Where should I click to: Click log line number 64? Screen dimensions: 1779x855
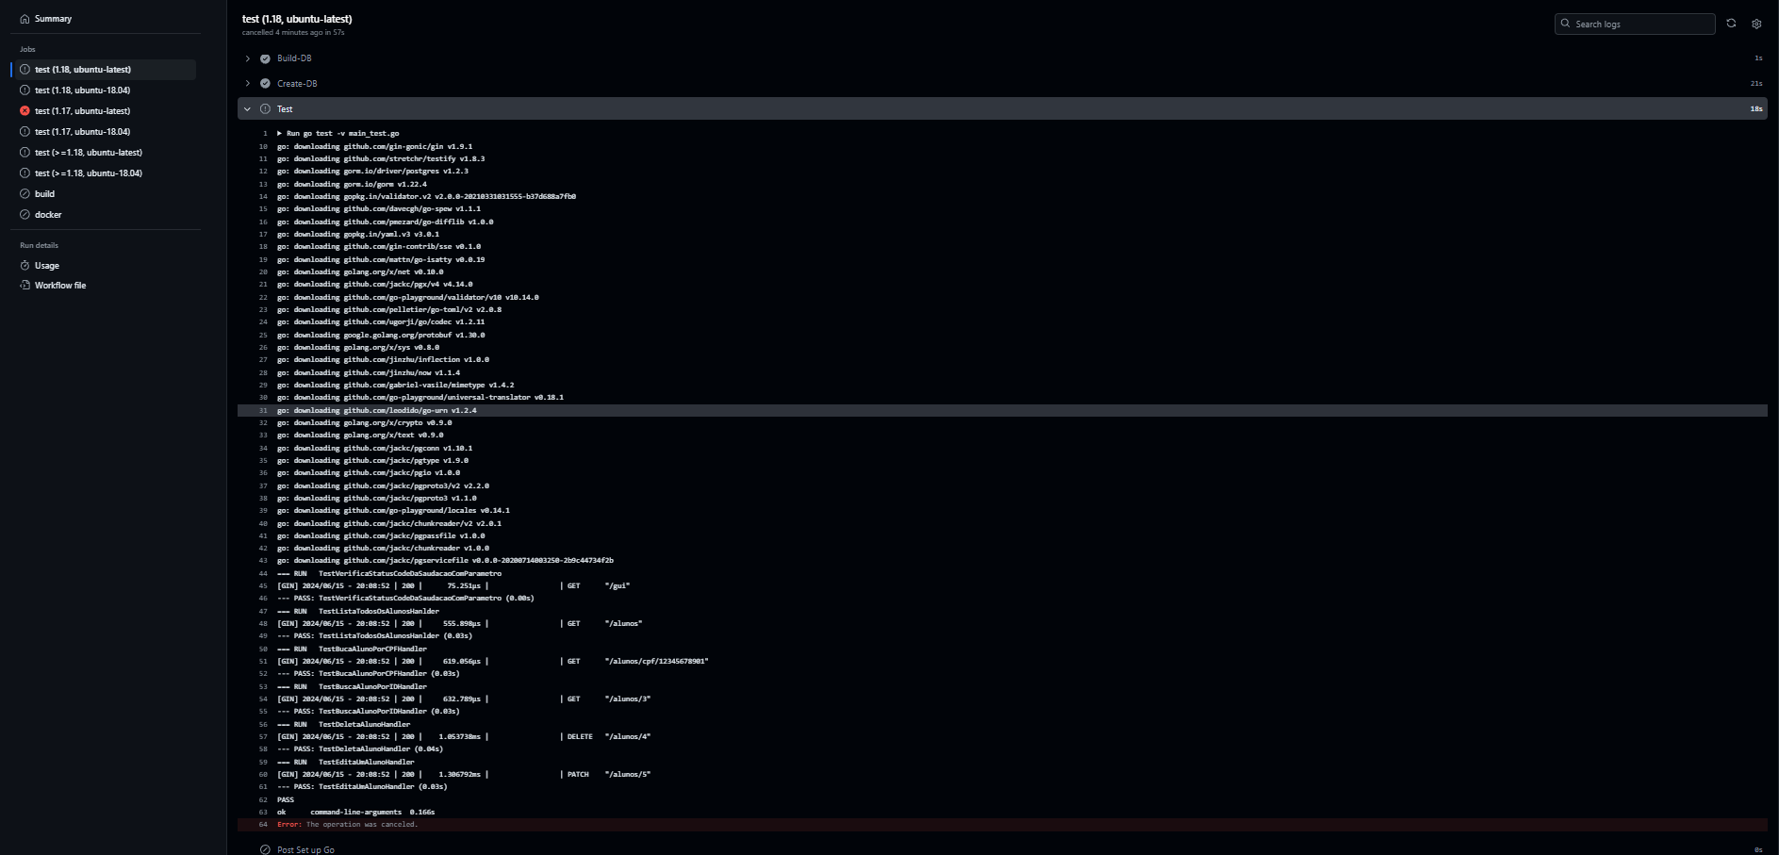[263, 825]
